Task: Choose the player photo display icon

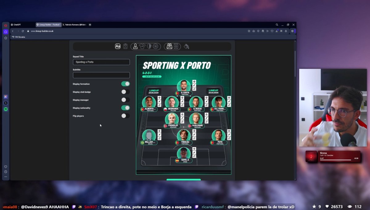Action: click(x=135, y=46)
